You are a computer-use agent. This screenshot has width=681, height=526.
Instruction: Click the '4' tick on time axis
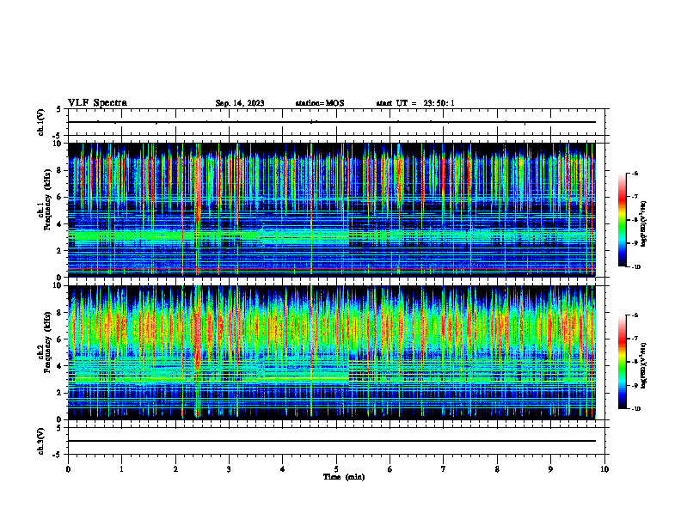coord(283,469)
